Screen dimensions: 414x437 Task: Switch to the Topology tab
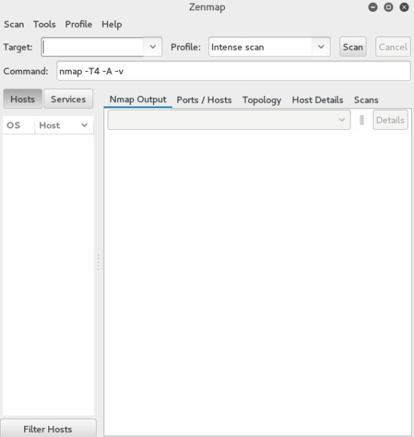click(262, 99)
